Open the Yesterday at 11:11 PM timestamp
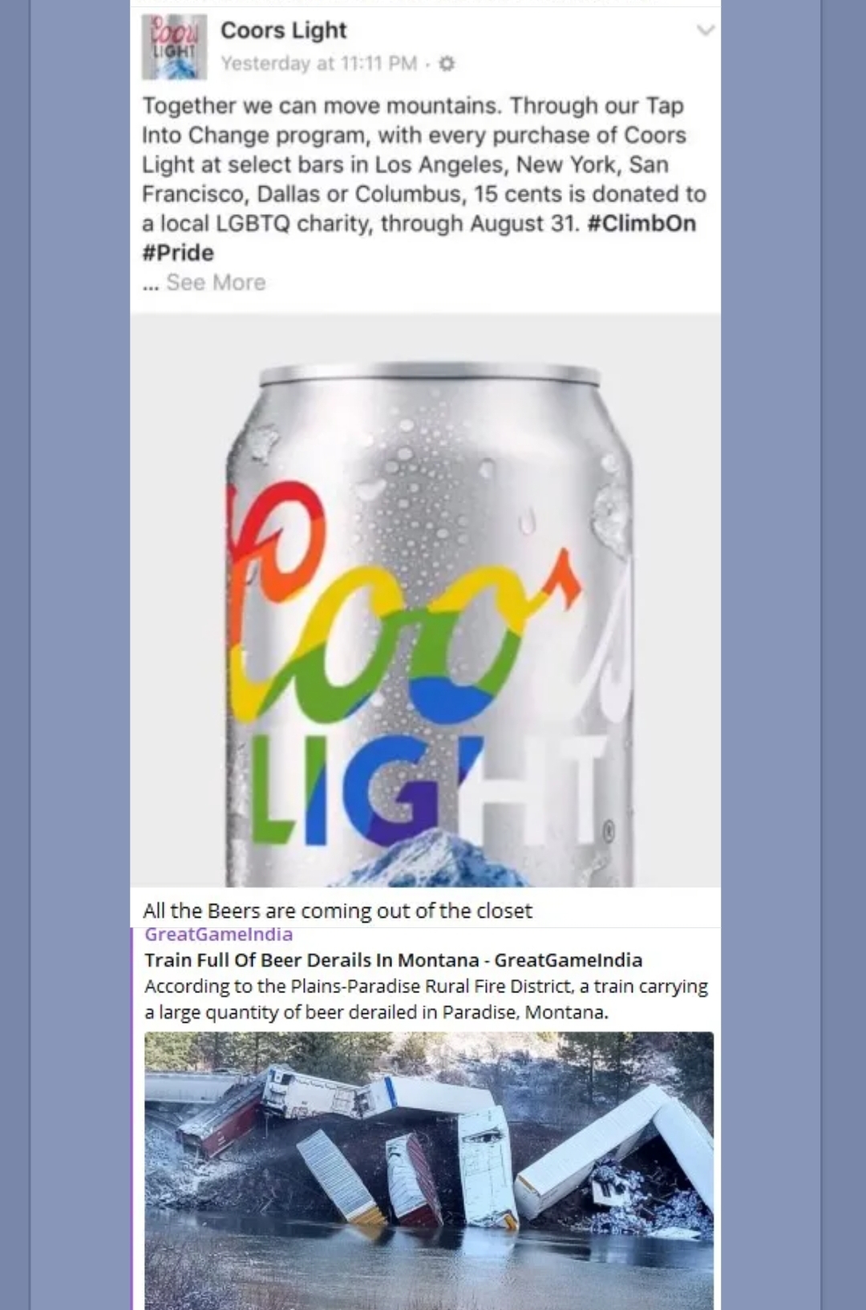Screen dimensions: 866x1310 [319, 63]
